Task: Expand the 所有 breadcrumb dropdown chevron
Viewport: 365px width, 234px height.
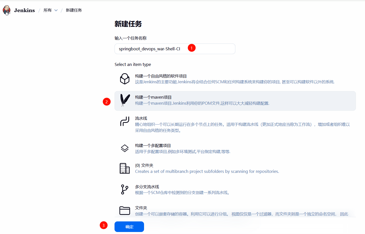Action: point(56,10)
